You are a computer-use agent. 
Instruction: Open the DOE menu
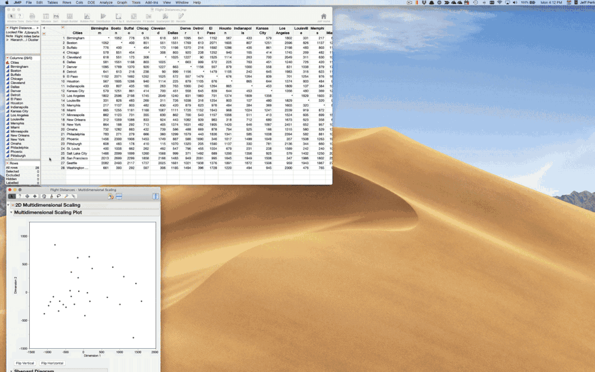click(91, 2)
